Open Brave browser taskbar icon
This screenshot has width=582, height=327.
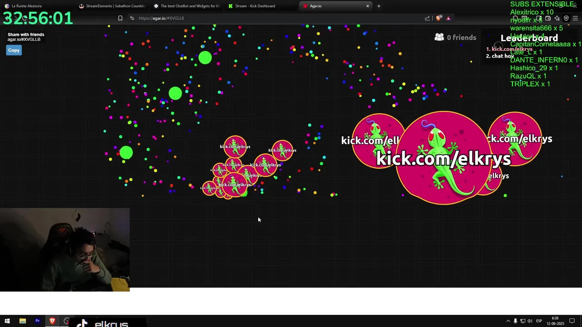(x=52, y=321)
